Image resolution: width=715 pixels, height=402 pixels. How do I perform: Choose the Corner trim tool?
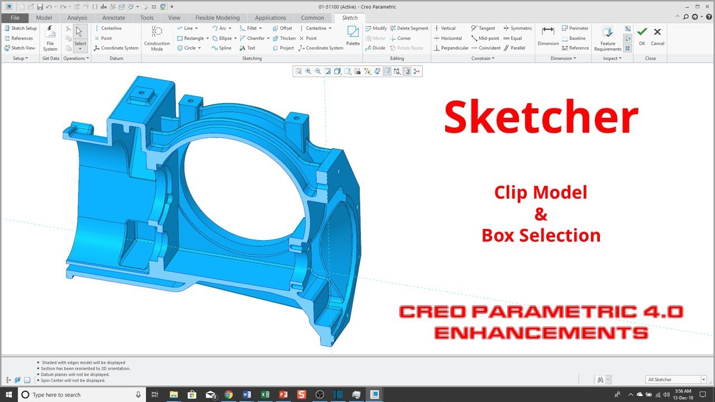click(x=401, y=38)
